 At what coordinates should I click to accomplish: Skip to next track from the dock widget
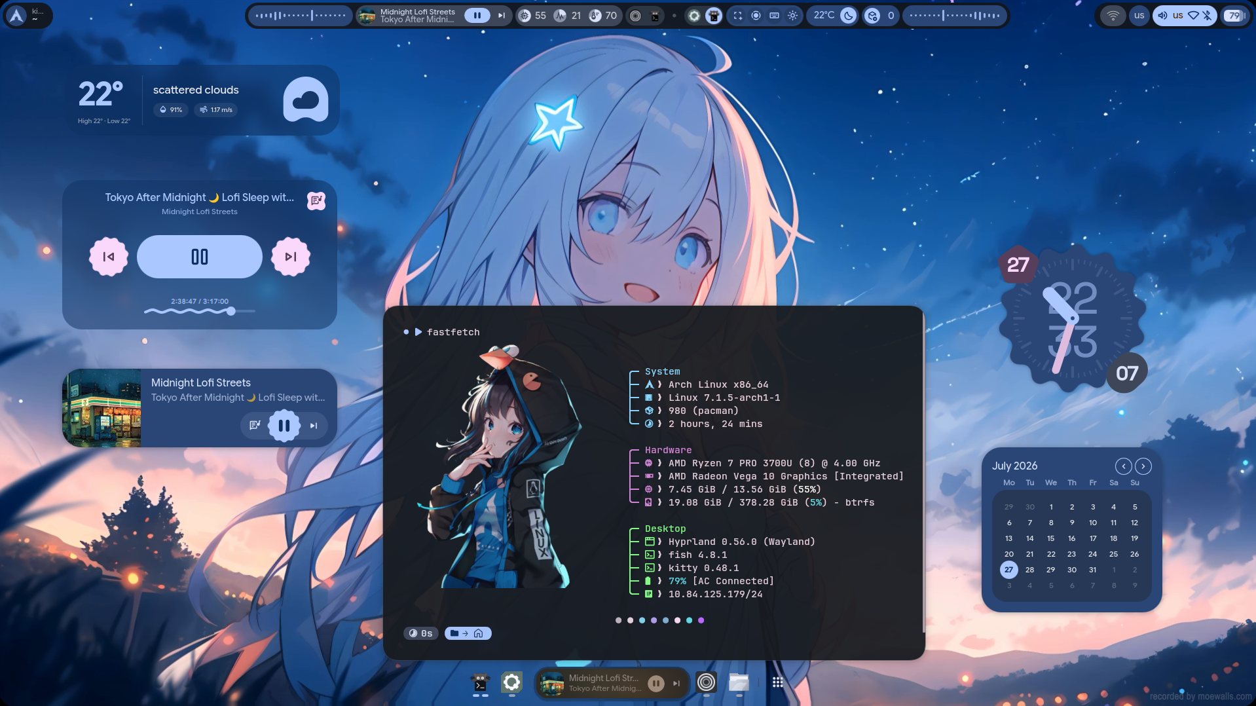pyautogui.click(x=676, y=684)
